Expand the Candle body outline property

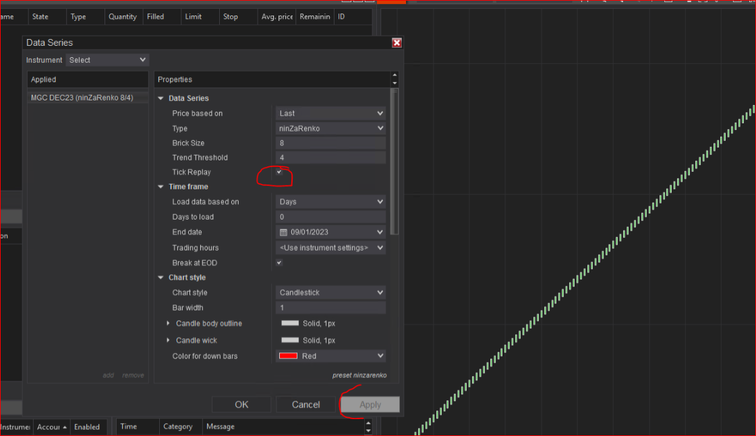point(168,323)
